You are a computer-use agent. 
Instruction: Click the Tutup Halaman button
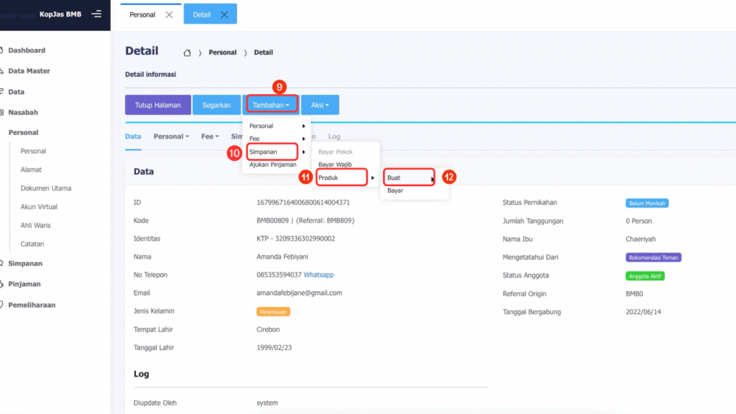click(x=157, y=105)
